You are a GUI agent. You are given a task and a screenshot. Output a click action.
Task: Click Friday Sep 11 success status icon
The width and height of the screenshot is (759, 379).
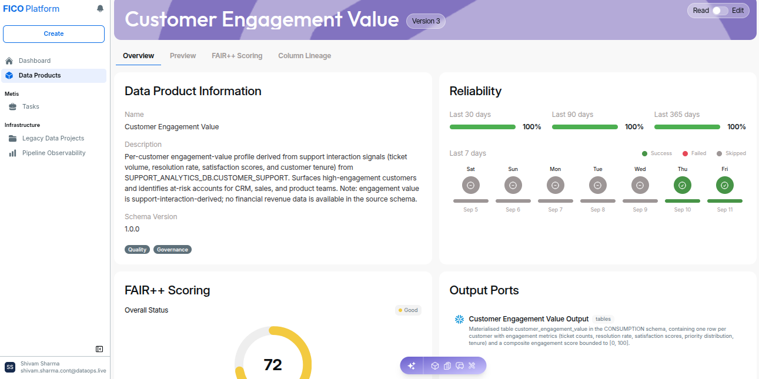725,185
